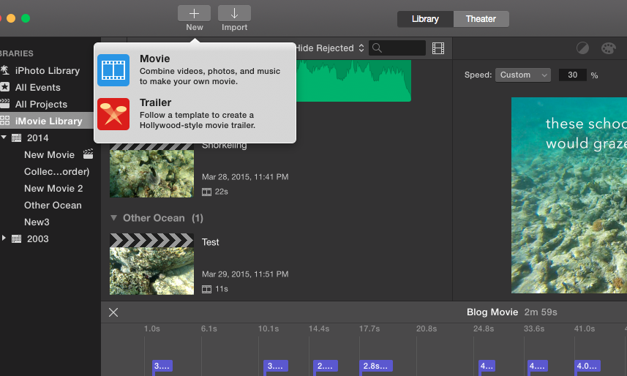Select the Test project thumbnail
The width and height of the screenshot is (627, 376).
pos(152,264)
